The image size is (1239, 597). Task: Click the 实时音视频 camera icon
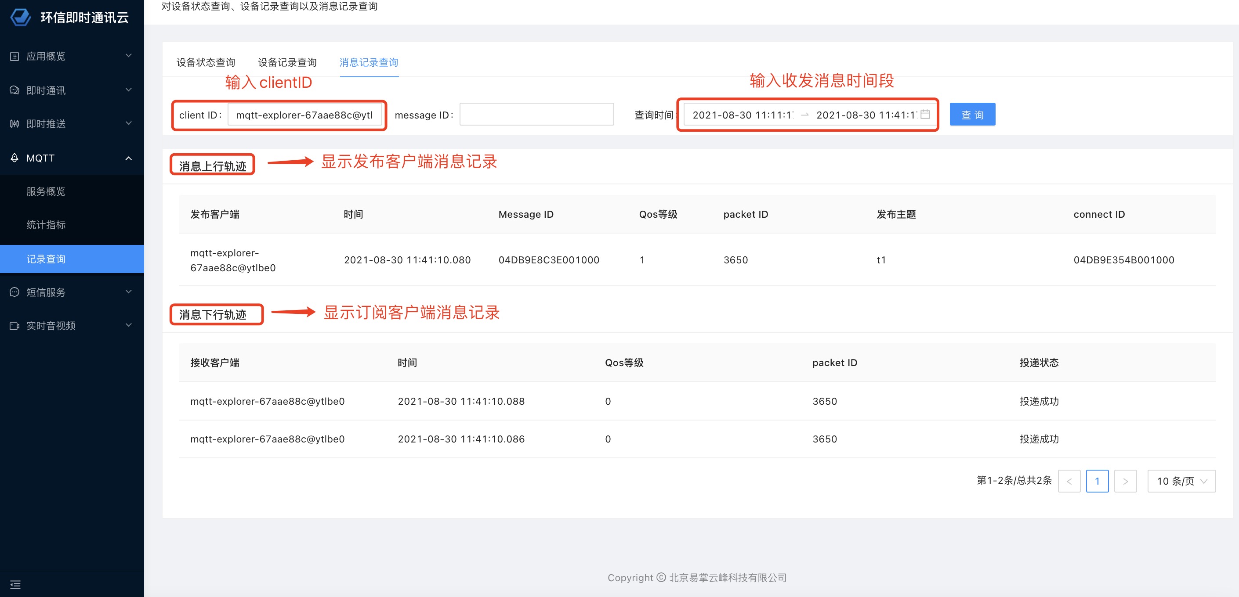click(14, 326)
